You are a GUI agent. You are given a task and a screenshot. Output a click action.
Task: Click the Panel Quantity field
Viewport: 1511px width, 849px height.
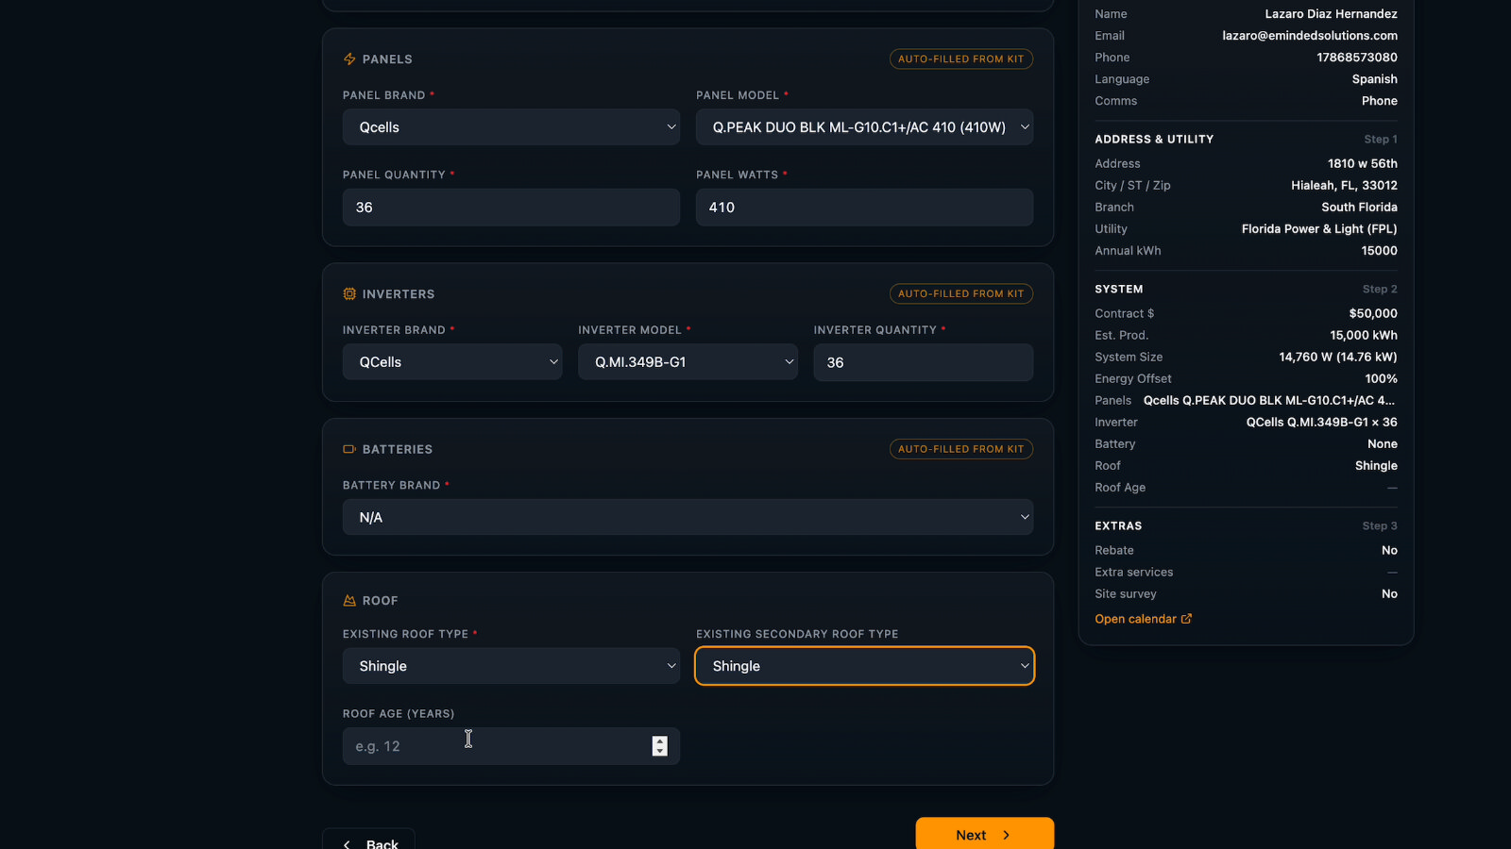tap(511, 208)
